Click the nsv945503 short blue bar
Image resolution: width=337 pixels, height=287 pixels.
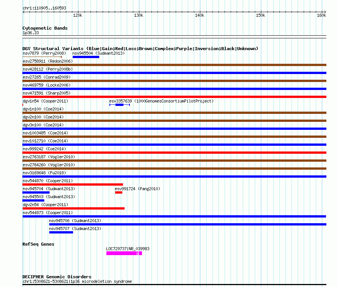33,200
